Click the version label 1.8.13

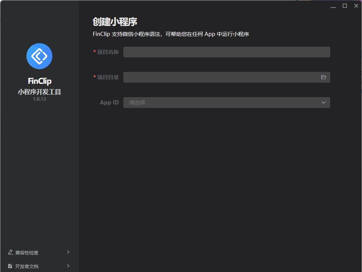tap(39, 99)
